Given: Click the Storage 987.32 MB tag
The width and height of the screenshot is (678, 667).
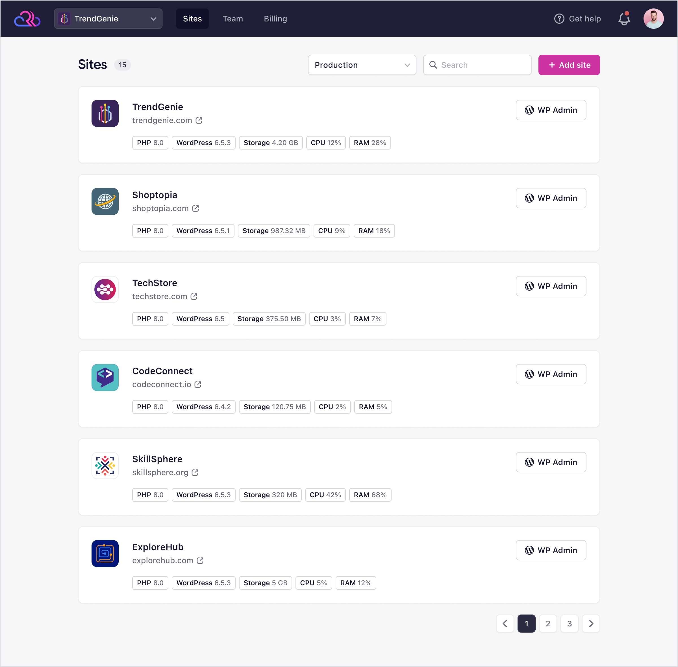Looking at the screenshot, I should 273,231.
